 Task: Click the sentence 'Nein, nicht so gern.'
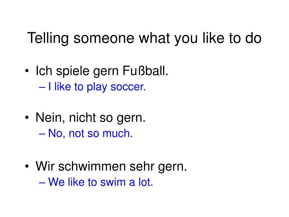91,118
